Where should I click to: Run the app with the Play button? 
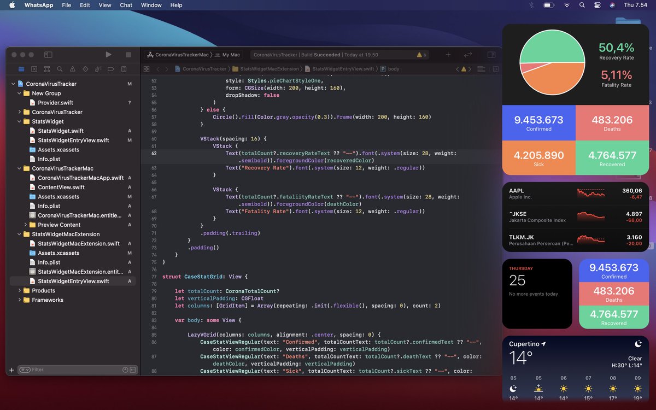tap(108, 55)
